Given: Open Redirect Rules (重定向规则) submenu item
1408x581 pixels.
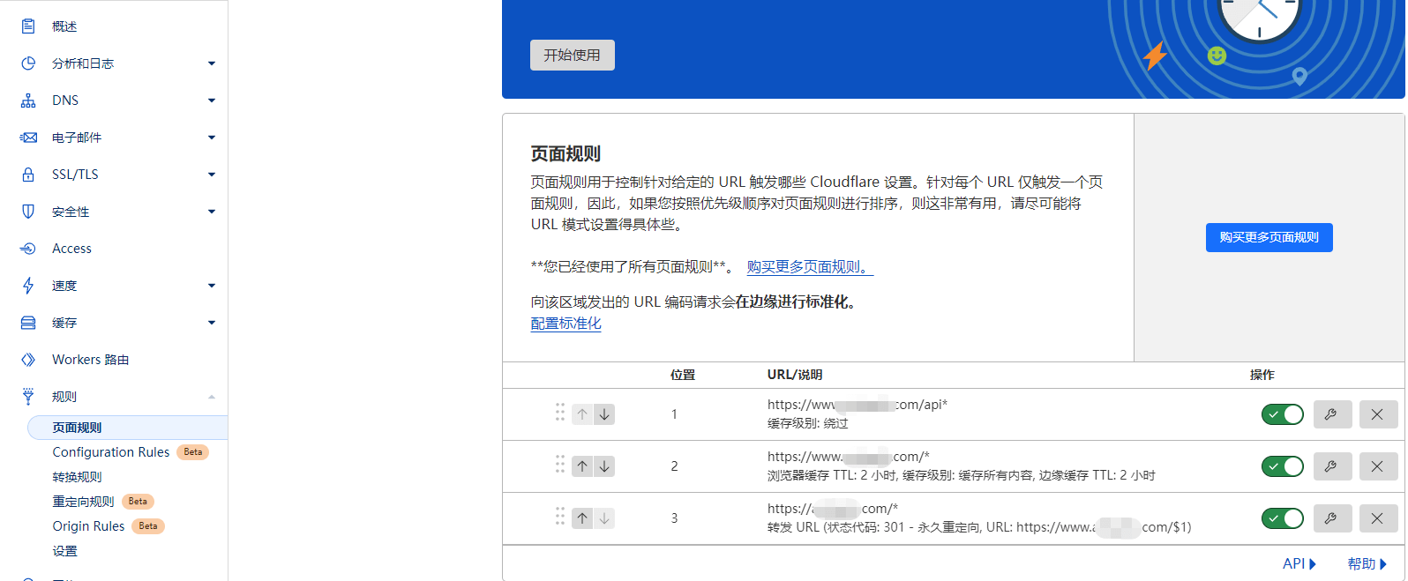Looking at the screenshot, I should click(83, 502).
